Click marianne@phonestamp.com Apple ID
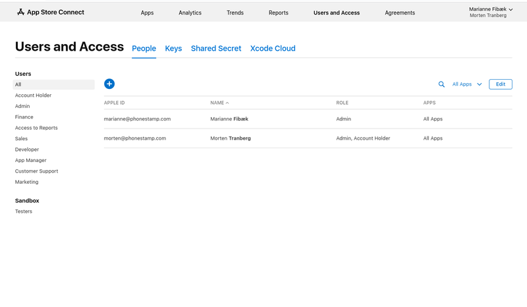 (x=137, y=119)
